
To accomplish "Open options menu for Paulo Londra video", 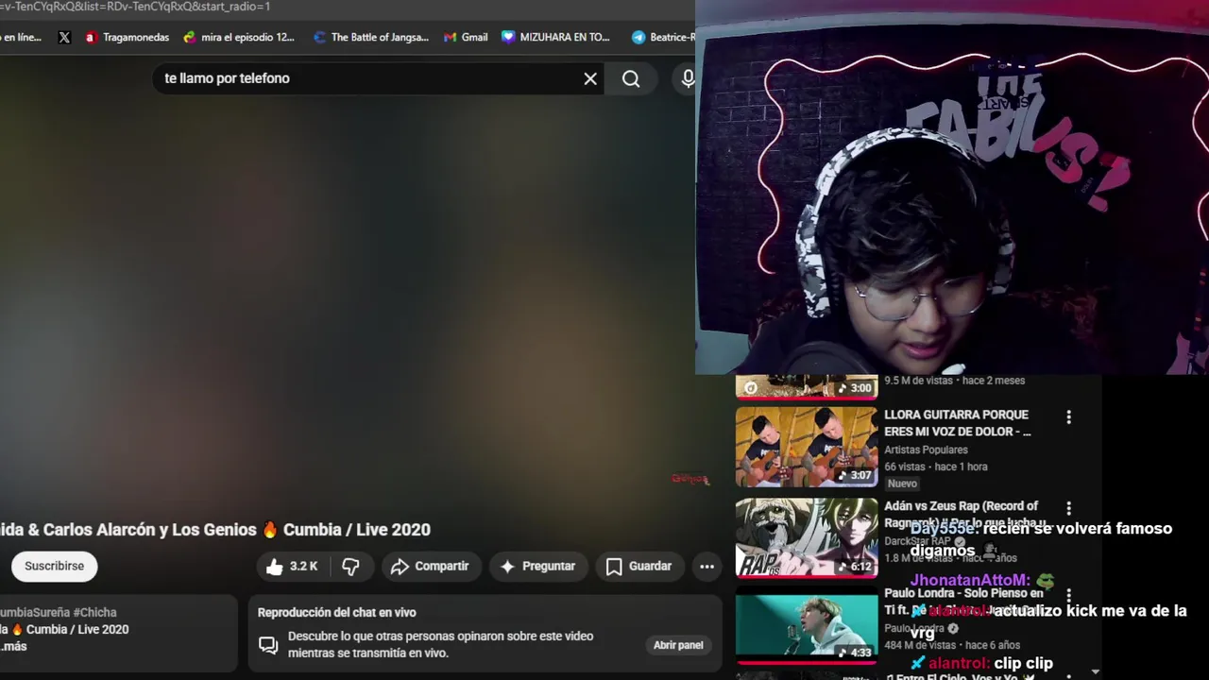I will [x=1068, y=597].
